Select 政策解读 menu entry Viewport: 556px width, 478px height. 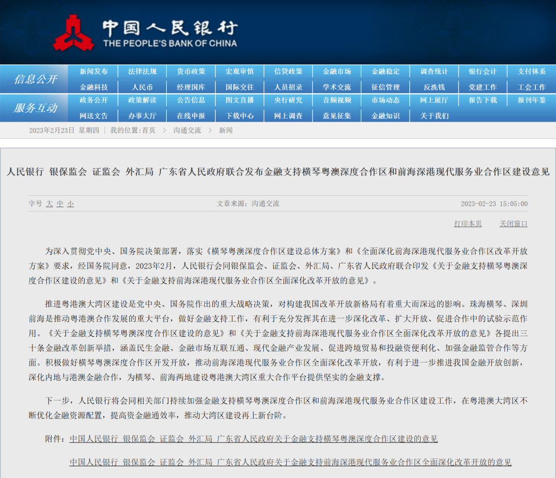pos(142,100)
